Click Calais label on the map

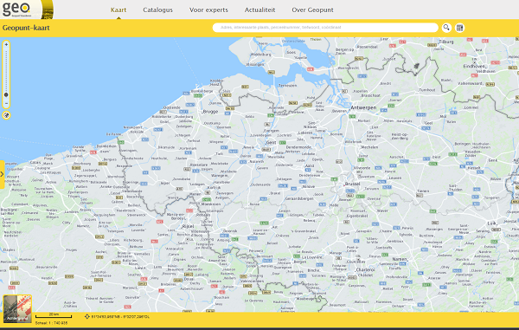[x=35, y=162]
